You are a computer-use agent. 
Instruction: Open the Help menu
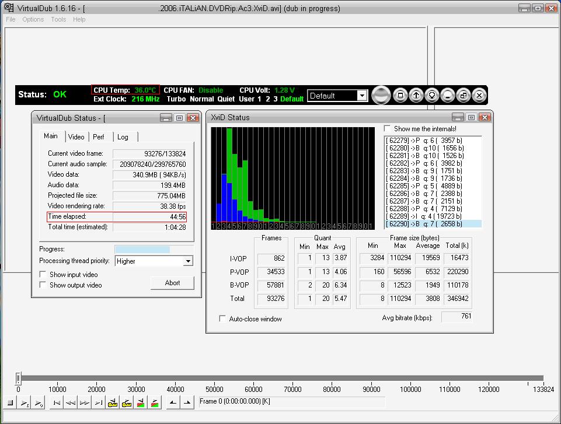79,19
